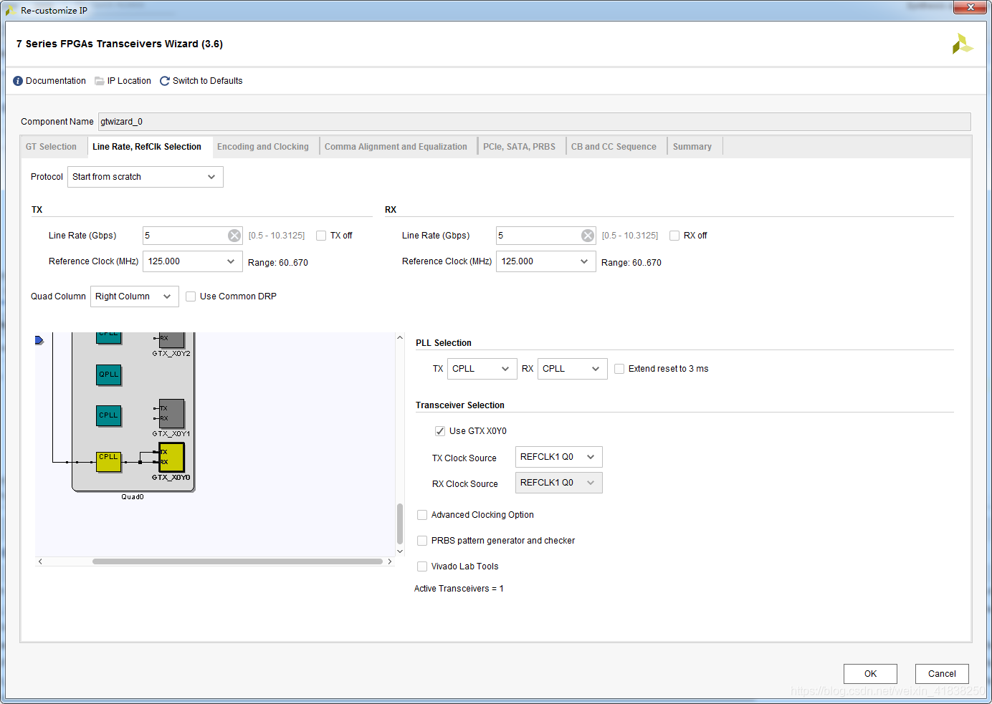This screenshot has width=992, height=704.
Task: Click the IP Location link
Action: click(129, 81)
